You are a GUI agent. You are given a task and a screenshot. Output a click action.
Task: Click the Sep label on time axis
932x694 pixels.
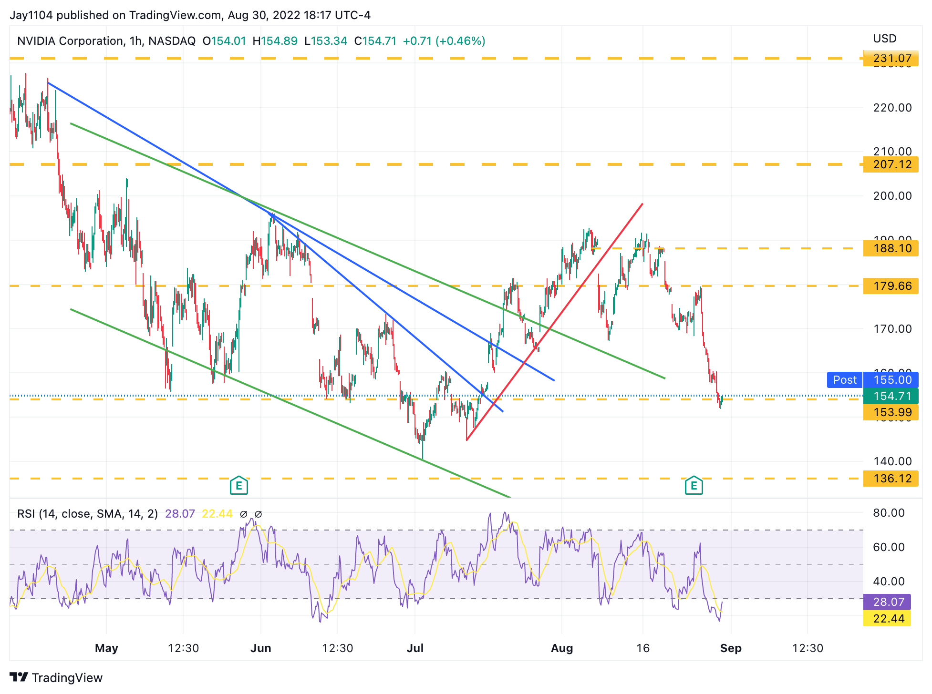731,648
